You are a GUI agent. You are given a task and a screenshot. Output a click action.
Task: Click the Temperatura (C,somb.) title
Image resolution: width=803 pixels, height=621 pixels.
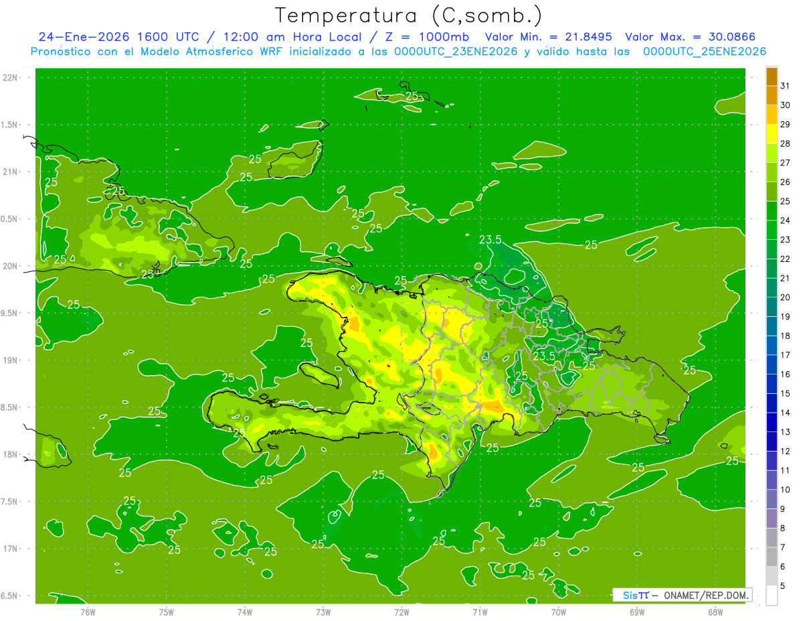(409, 15)
